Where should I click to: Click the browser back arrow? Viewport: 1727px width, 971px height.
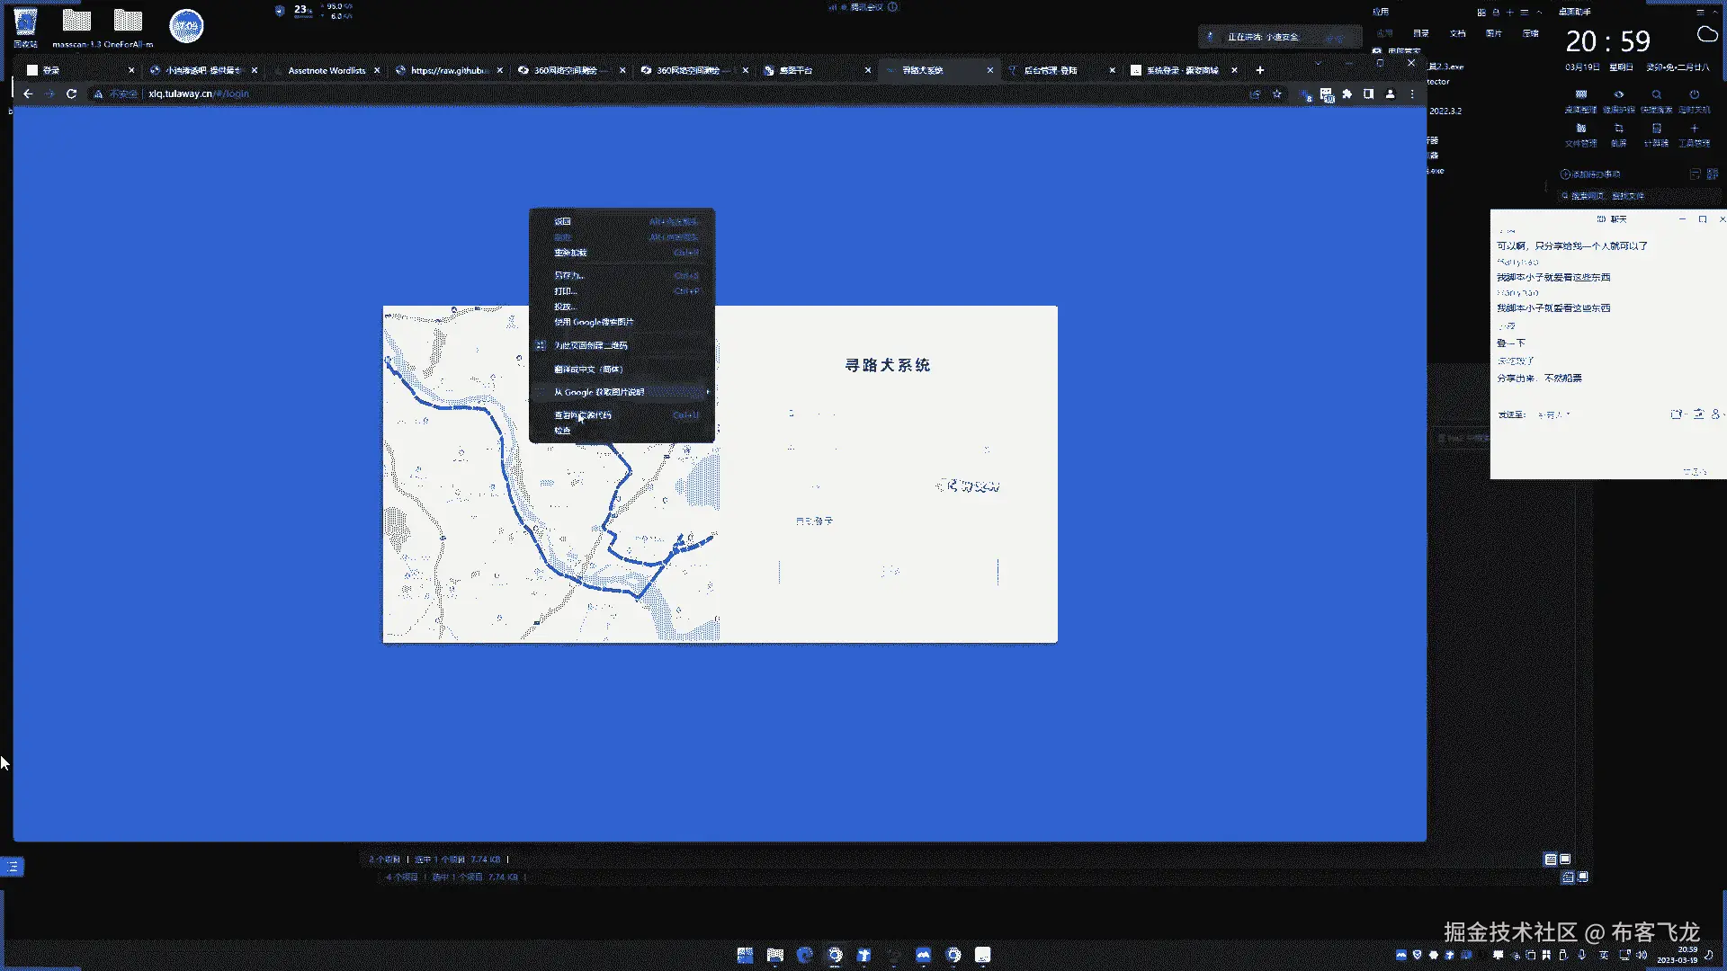[x=28, y=94]
